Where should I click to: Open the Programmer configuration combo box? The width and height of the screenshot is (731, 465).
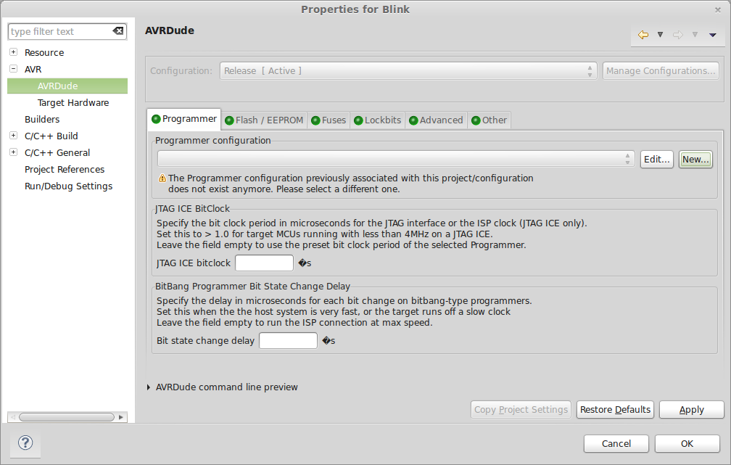(628, 159)
